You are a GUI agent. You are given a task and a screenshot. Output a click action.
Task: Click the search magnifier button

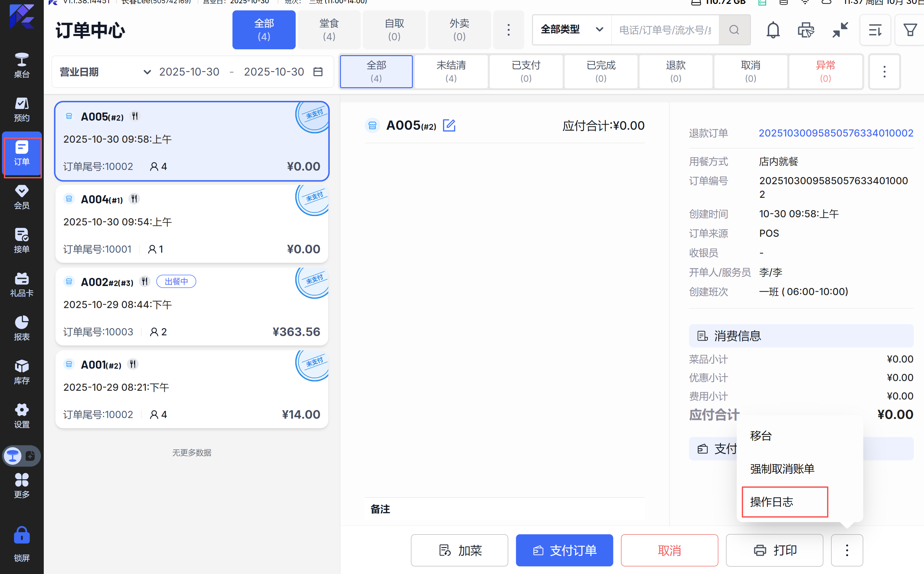click(734, 30)
